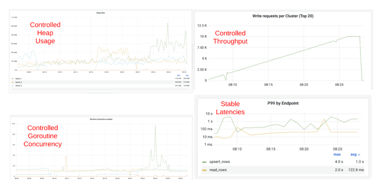The height and width of the screenshot is (189, 382).
Task: Click the 10 K throughput plateau on write graph
Action: click(x=353, y=36)
